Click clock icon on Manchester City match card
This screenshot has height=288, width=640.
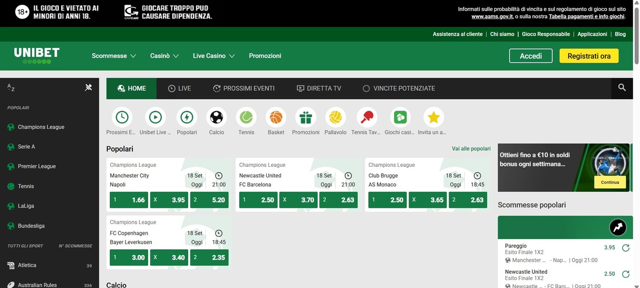(219, 176)
